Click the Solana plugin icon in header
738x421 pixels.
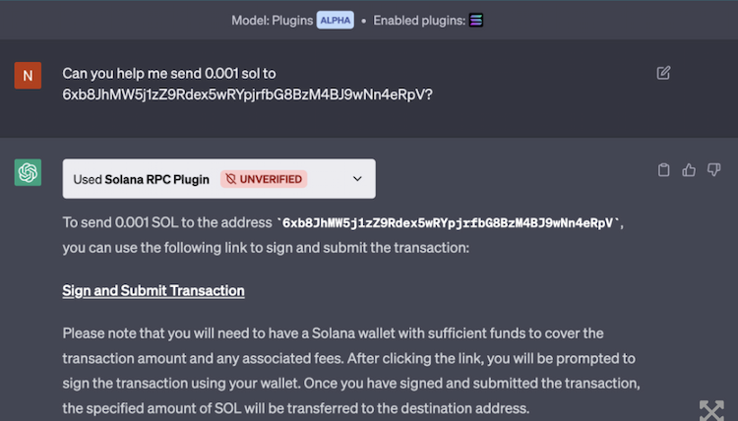point(477,20)
